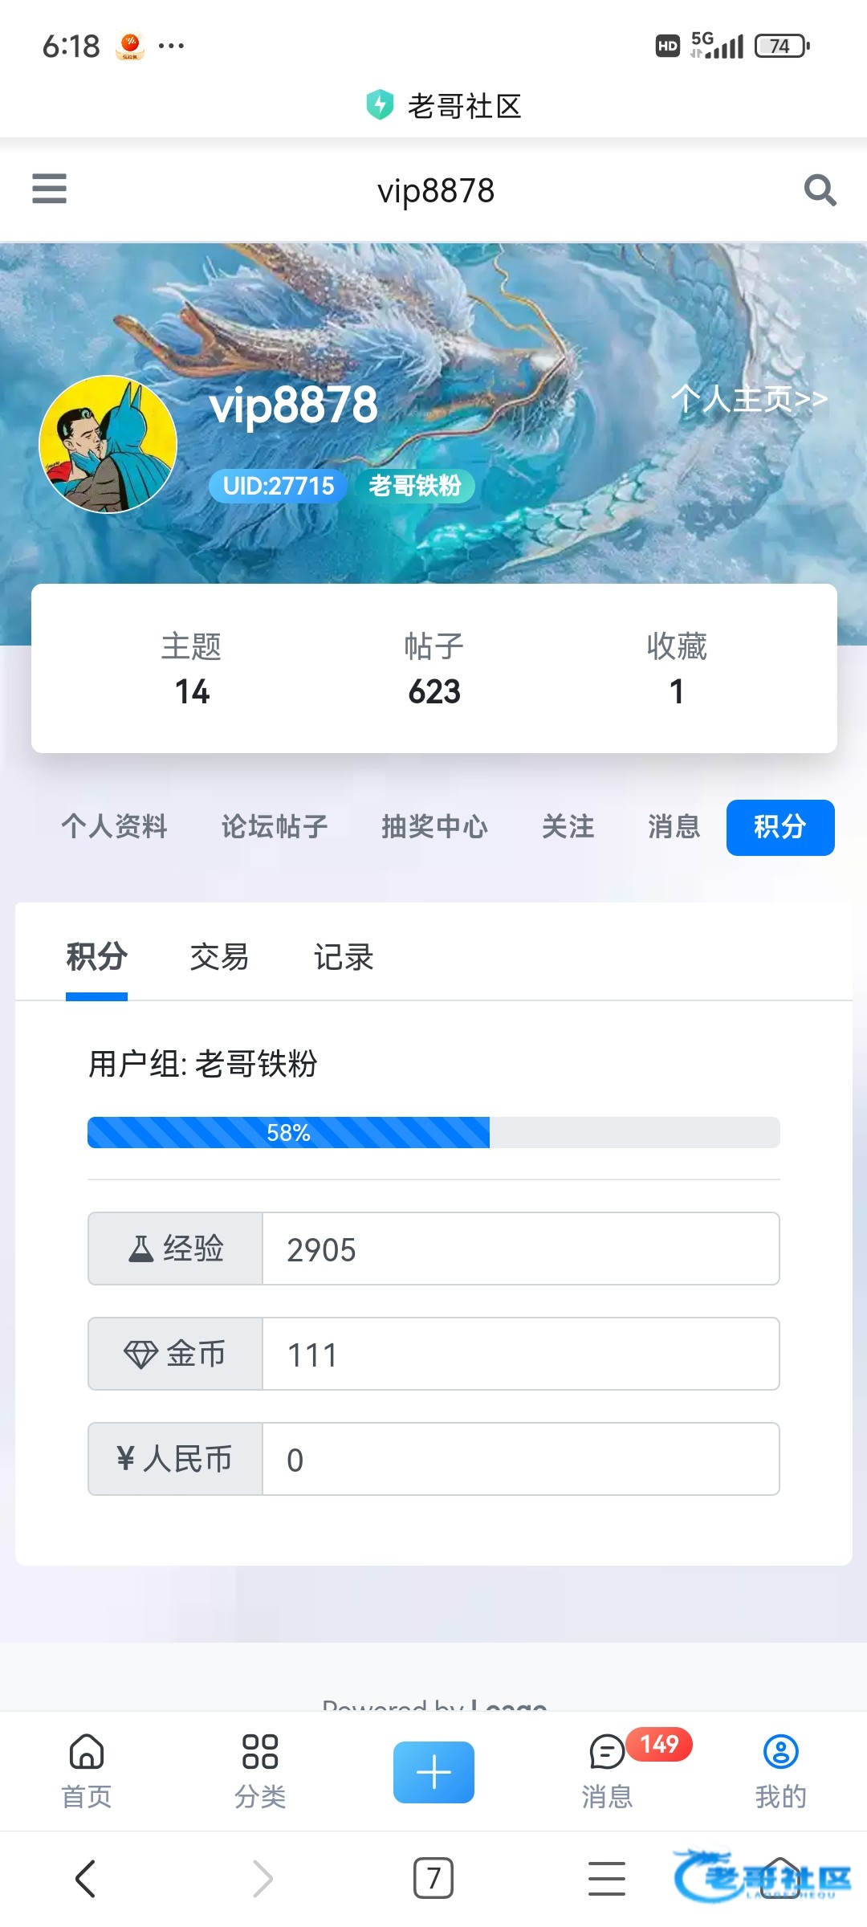Tap the search magnifier icon
The width and height of the screenshot is (867, 1927).
tap(820, 190)
